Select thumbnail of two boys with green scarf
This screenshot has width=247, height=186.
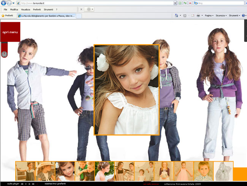tap(85, 171)
